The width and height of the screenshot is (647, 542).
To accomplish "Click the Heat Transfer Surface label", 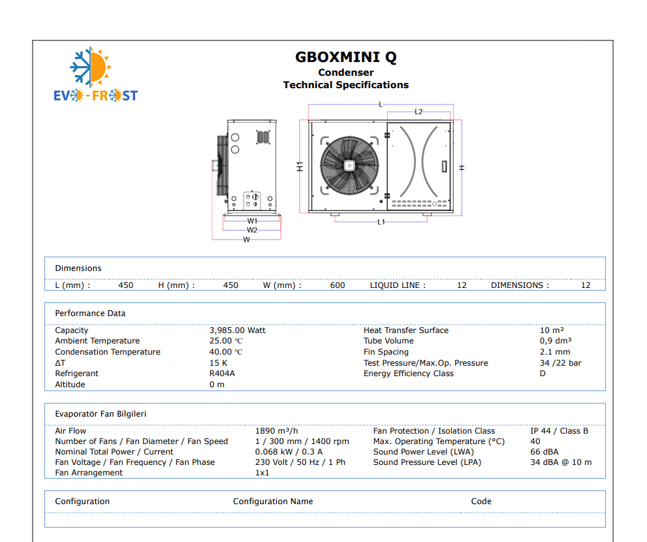I will point(406,330).
